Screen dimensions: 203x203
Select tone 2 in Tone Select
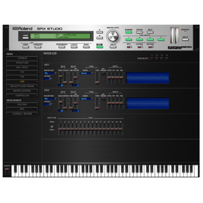pos(157,58)
